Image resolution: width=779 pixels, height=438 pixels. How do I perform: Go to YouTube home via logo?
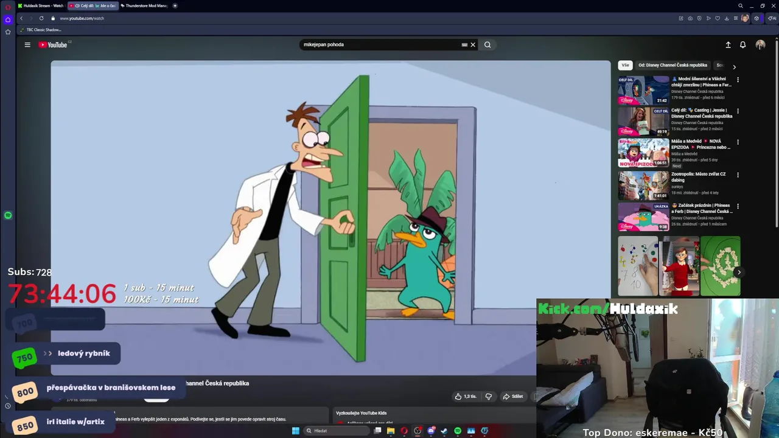click(54, 44)
